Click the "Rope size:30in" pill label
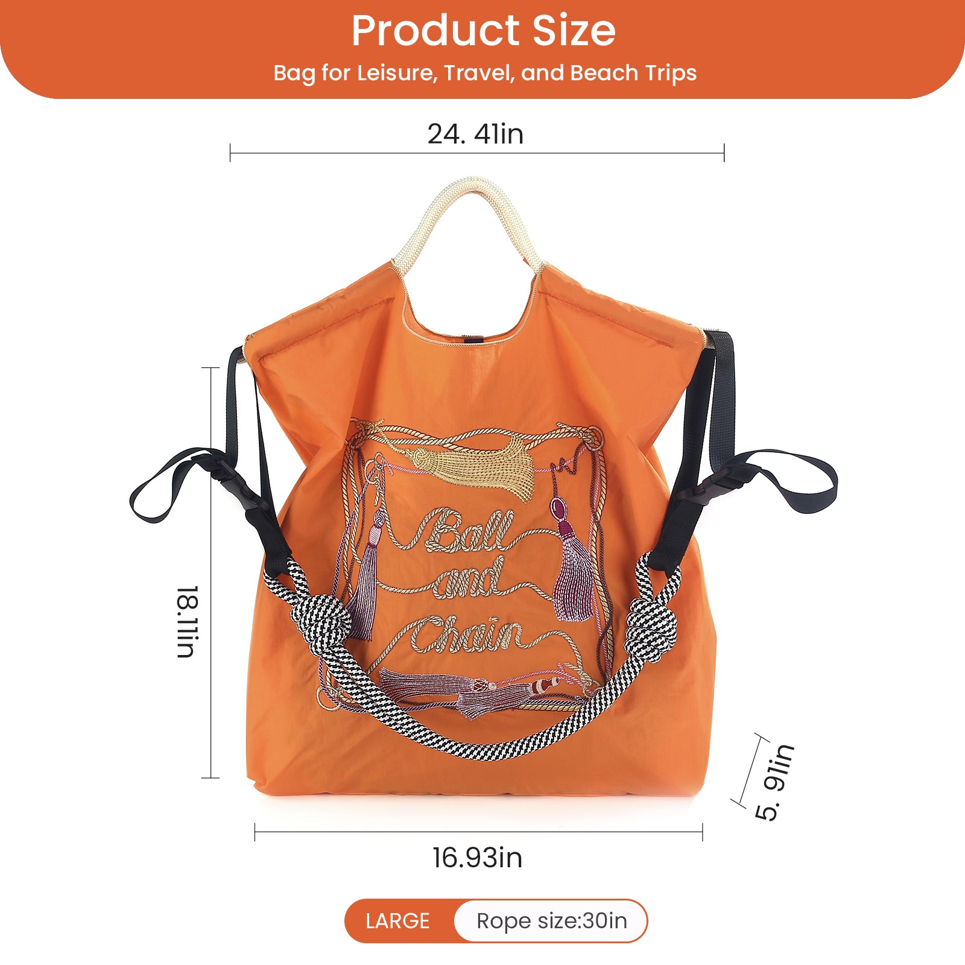The height and width of the screenshot is (965, 965). pyautogui.click(x=551, y=921)
